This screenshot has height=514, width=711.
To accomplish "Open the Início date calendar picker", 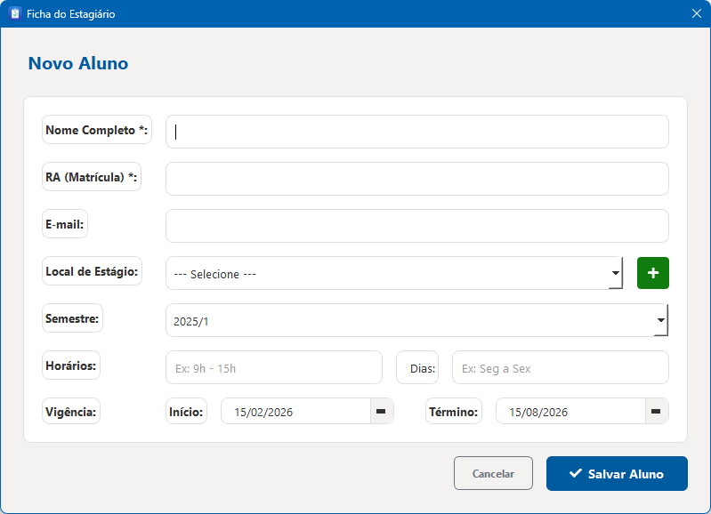I will (381, 411).
